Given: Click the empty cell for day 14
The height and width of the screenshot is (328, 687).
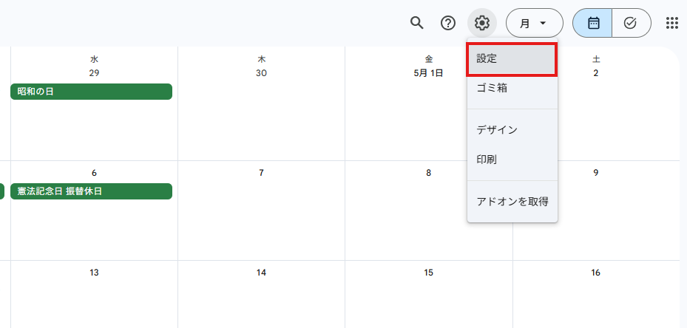Looking at the screenshot, I should click(261, 294).
